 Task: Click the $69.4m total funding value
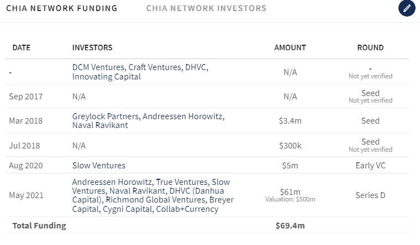pos(290,225)
